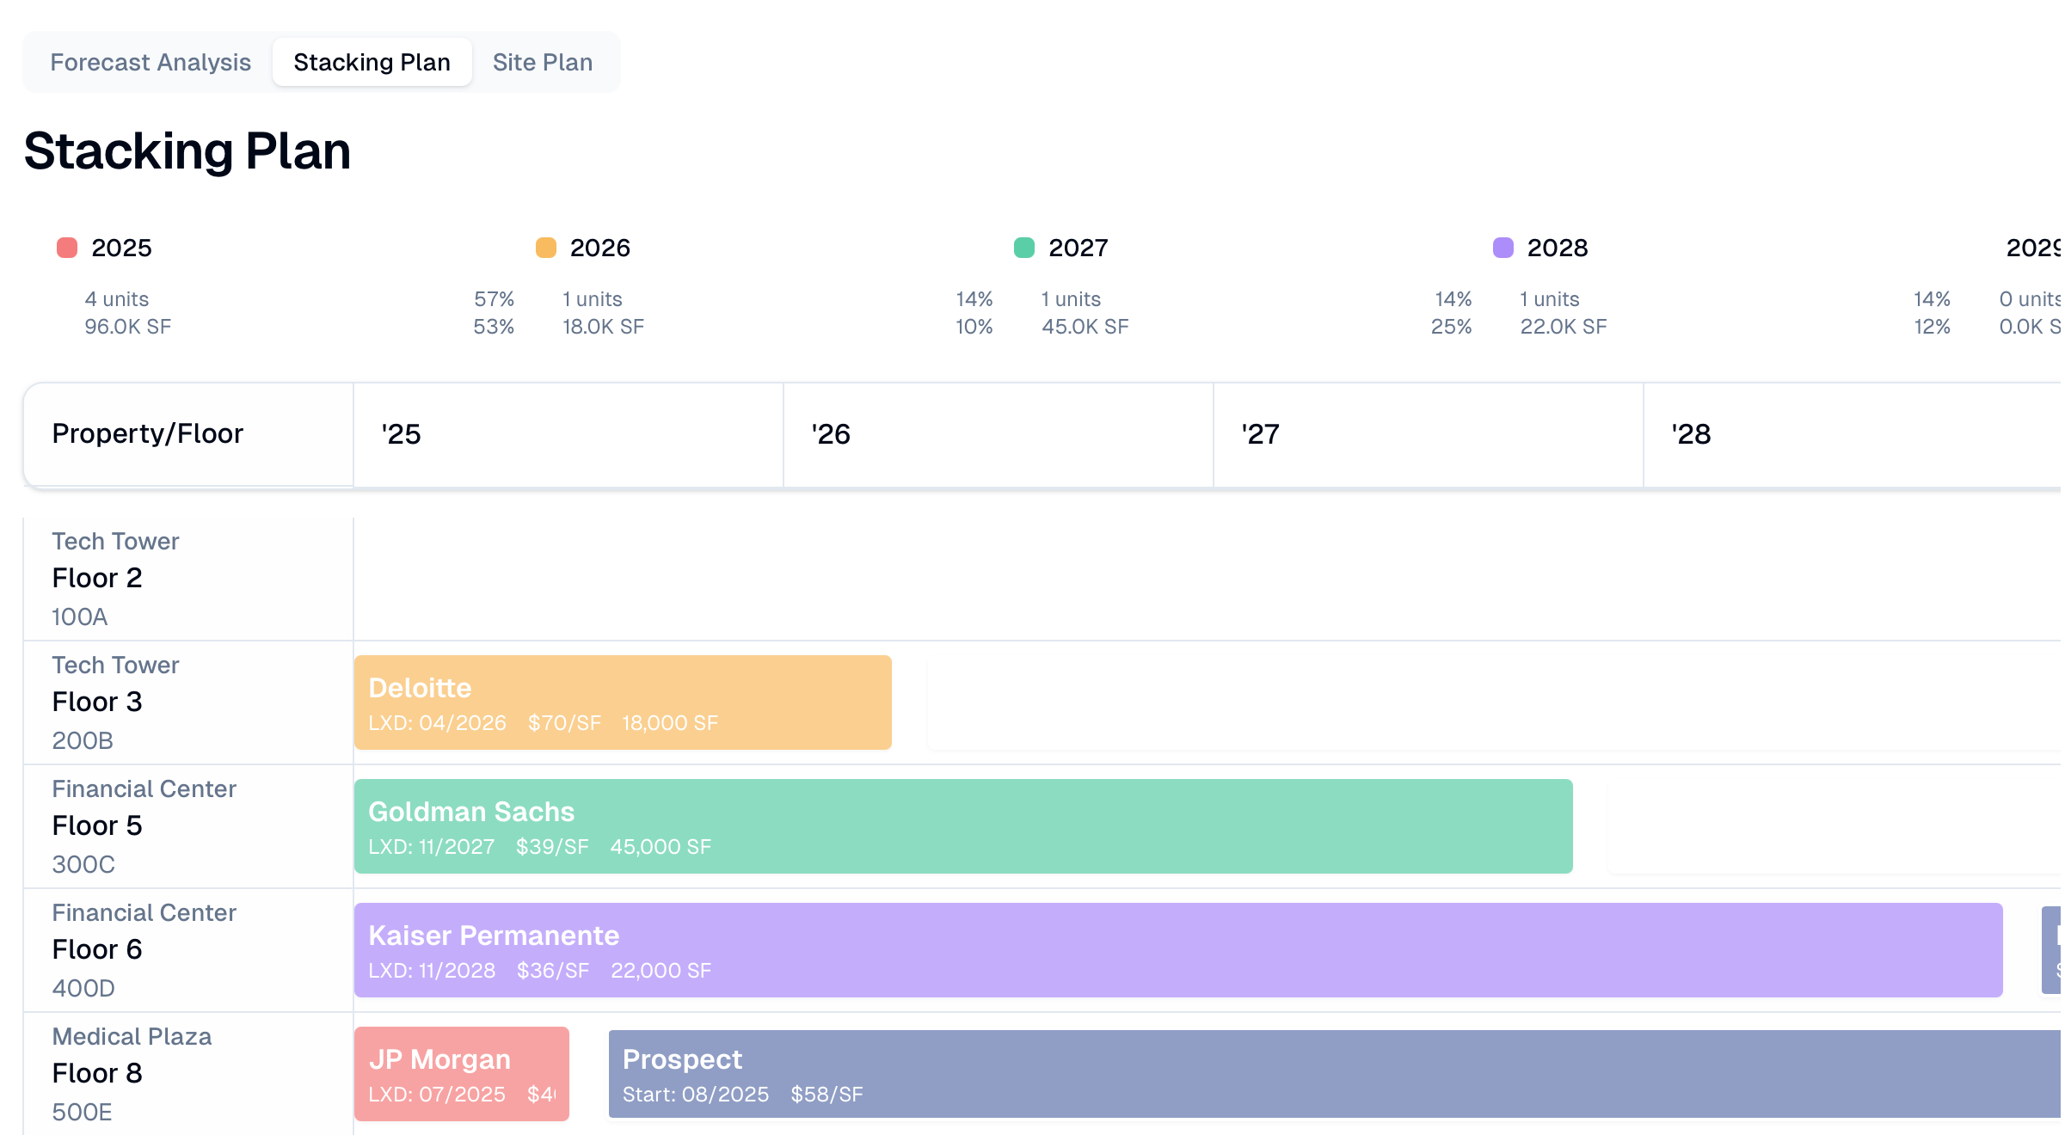Click suite label 500E
The height and width of the screenshot is (1135, 2071).
click(x=82, y=1112)
